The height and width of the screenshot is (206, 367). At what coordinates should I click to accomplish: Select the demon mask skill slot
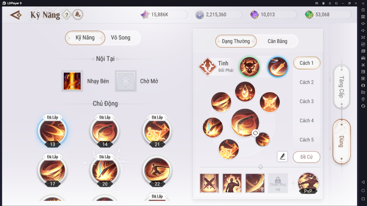[x=249, y=67]
